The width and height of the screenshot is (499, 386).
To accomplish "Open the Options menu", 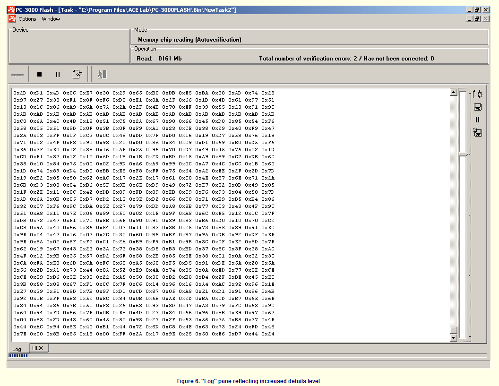I will pos(27,19).
